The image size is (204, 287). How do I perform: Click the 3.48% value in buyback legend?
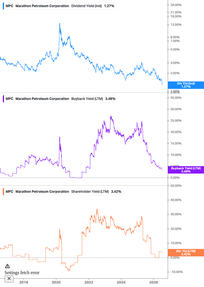[x=110, y=99]
